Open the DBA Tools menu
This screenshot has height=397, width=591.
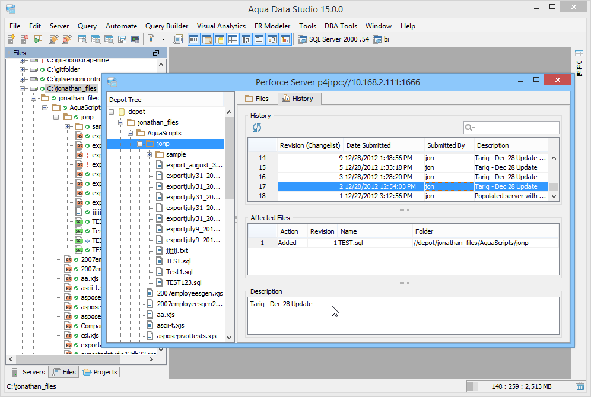tap(341, 26)
